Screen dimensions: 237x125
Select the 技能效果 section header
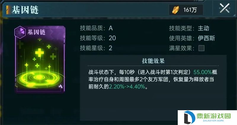[153, 61]
